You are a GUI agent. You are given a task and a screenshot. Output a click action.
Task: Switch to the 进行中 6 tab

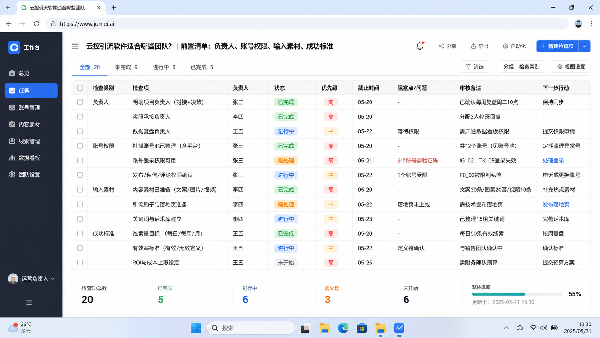(x=164, y=67)
